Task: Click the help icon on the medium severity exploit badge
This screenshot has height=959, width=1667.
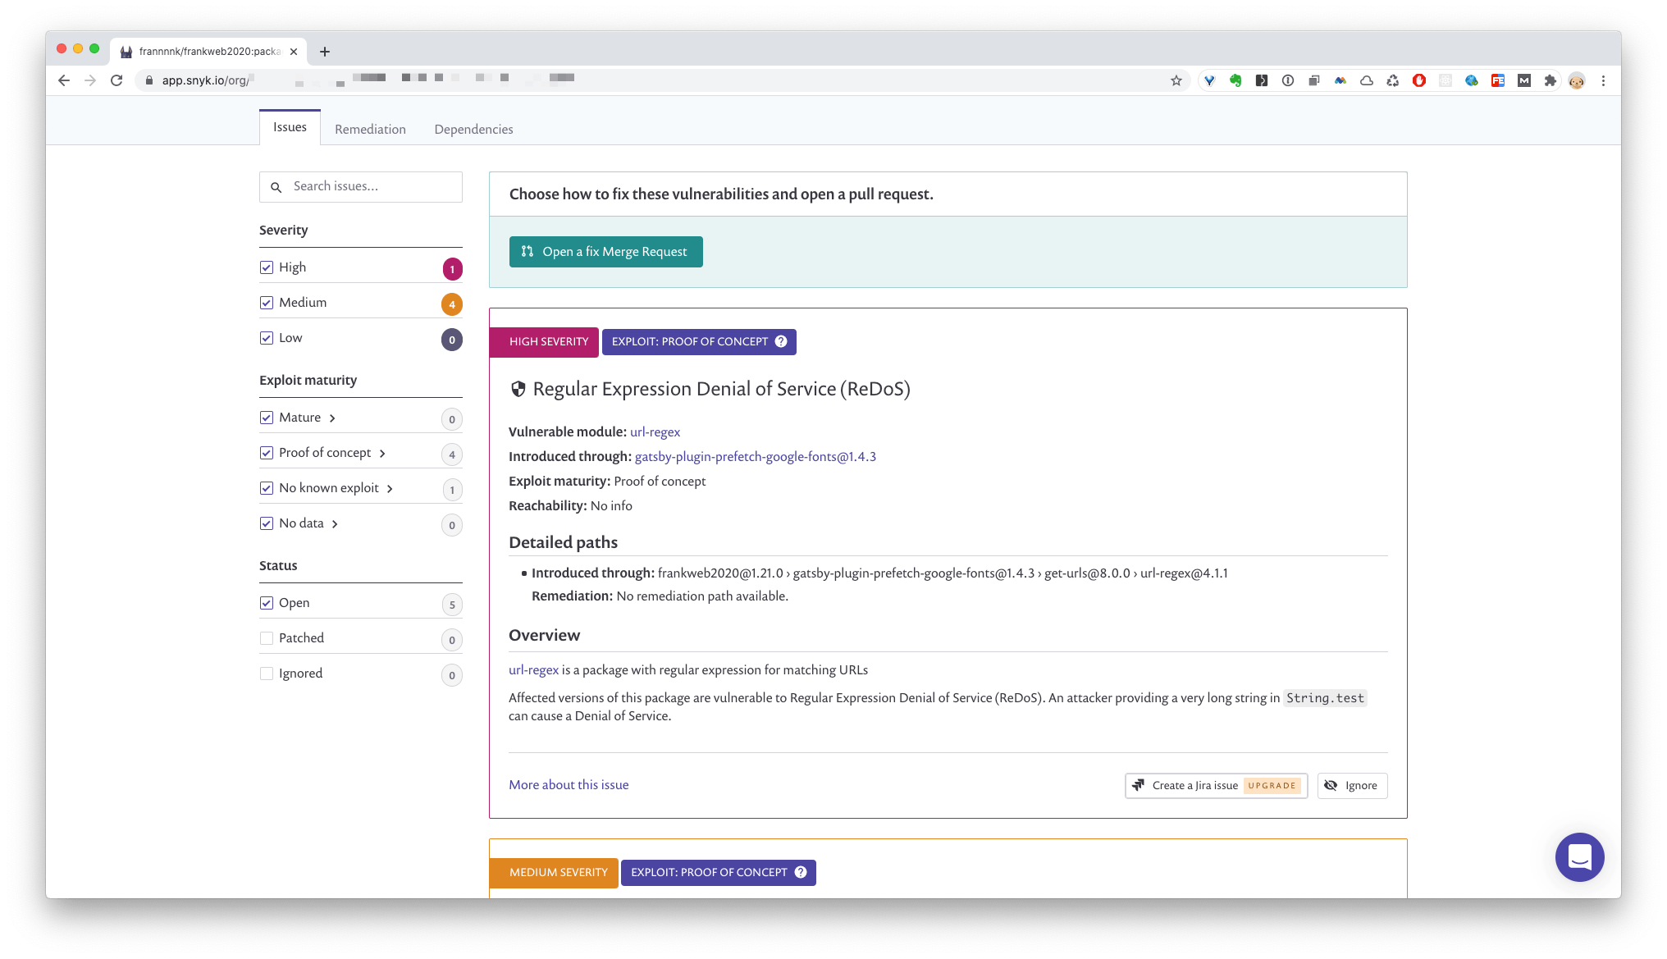Action: pyautogui.click(x=801, y=872)
